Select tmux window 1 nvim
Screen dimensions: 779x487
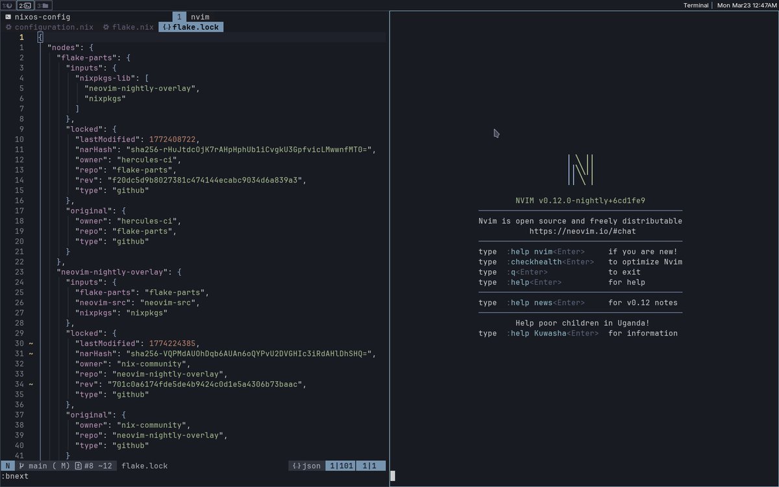[193, 17]
